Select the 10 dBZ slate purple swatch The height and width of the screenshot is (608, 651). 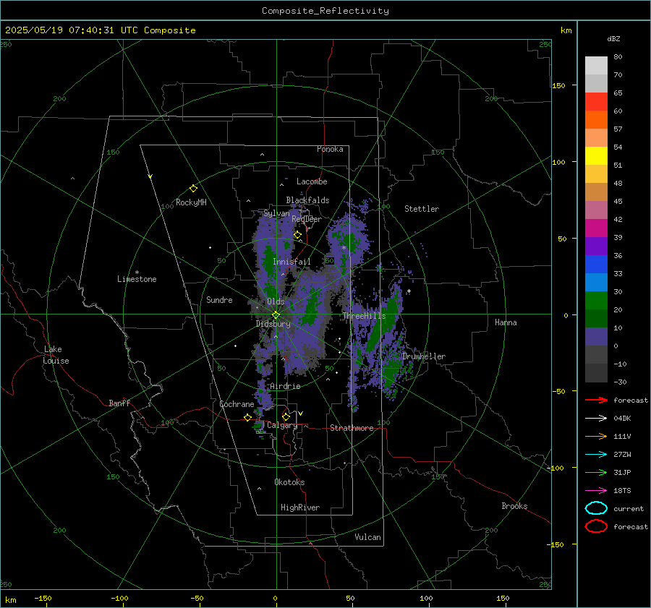[596, 336]
